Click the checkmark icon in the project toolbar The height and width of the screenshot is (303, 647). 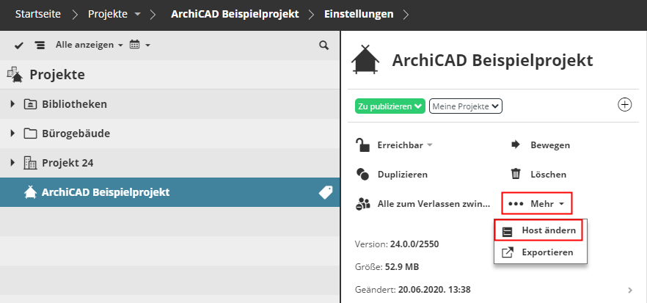tap(19, 45)
